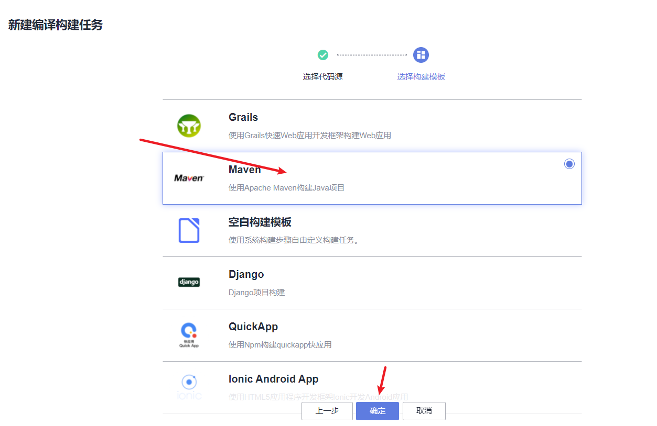657x426 pixels.
Task: Click the 确定 confirm button
Action: pos(378,411)
